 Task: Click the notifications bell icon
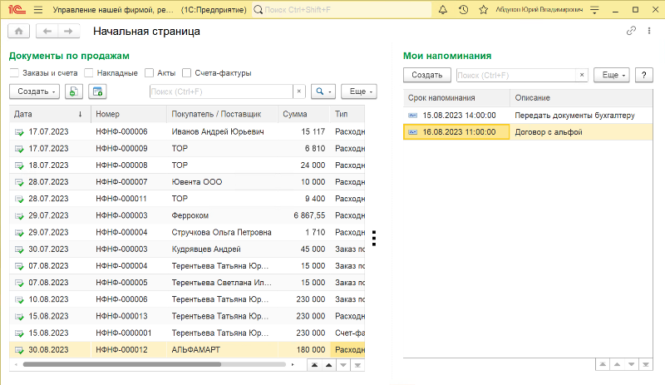click(443, 9)
